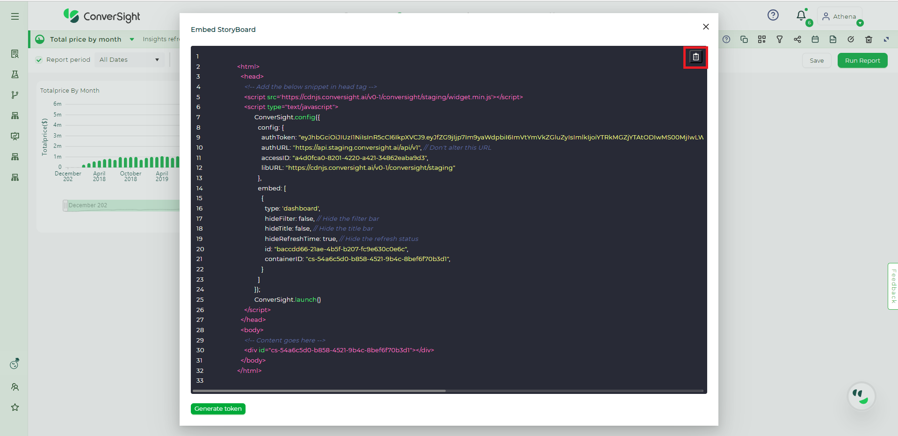Image resolution: width=898 pixels, height=436 pixels.
Task: Open the favorites star sidebar icon
Action: 15,407
